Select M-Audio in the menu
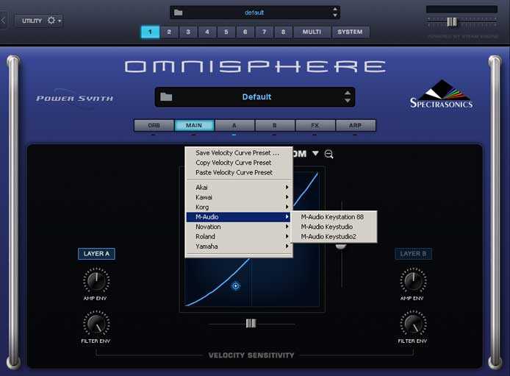This screenshot has width=510, height=376. (238, 217)
